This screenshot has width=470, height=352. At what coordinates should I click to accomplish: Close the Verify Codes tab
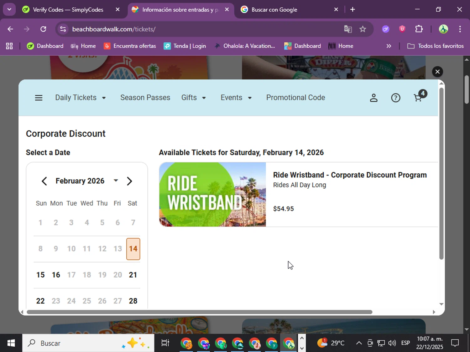tap(118, 9)
